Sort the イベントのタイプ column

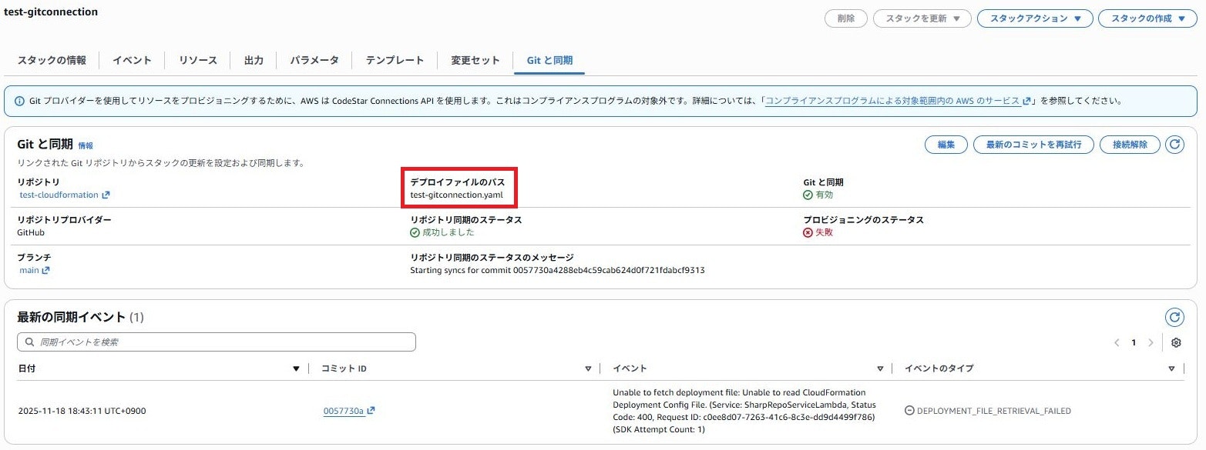pyautogui.click(x=1171, y=368)
